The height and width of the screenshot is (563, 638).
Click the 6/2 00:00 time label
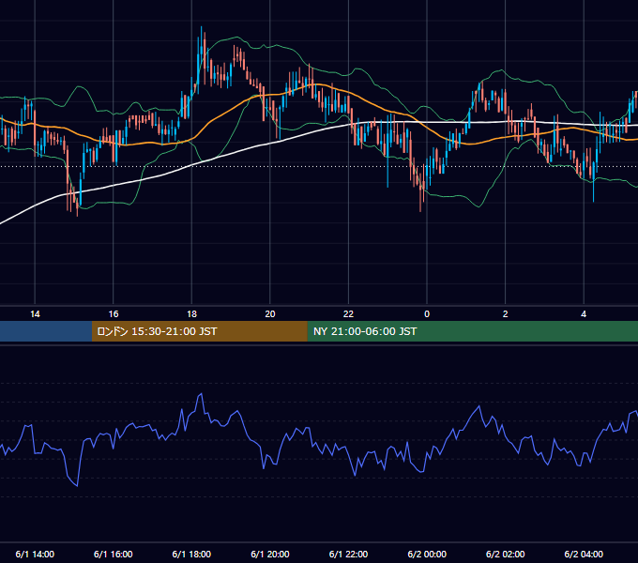[x=427, y=554]
